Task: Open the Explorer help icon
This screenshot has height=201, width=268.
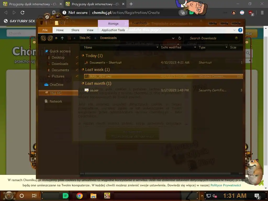Action: 240,30
